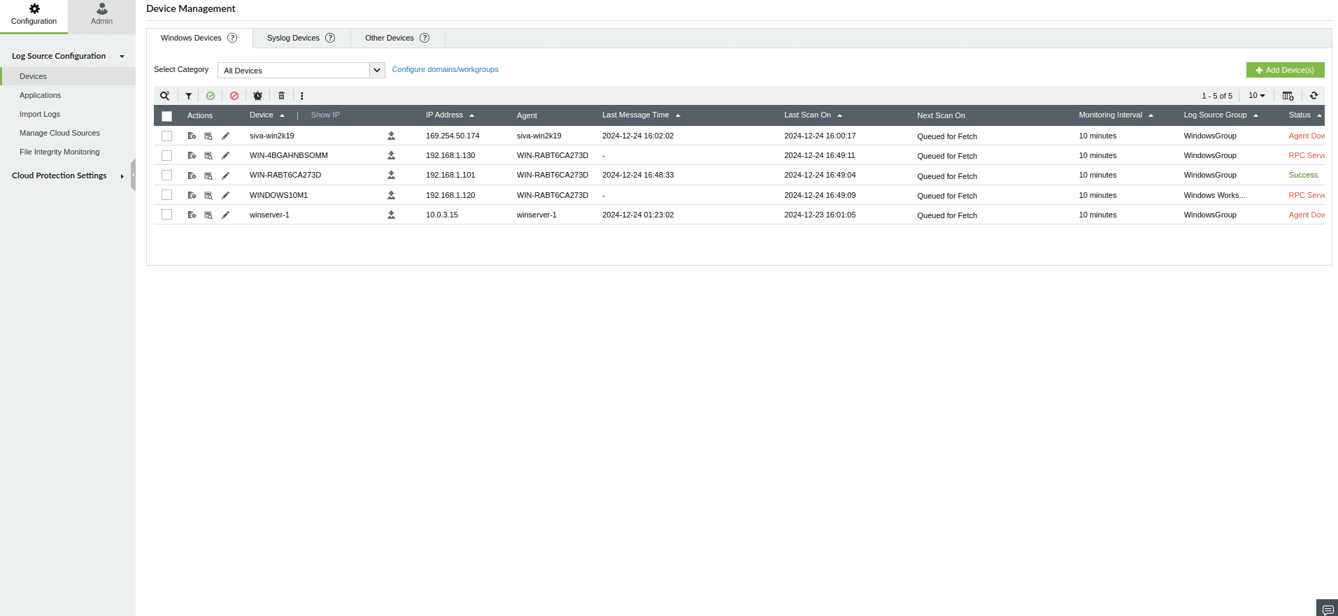Click the filter funnel icon
Viewport: 1338px width, 616px height.
[188, 96]
